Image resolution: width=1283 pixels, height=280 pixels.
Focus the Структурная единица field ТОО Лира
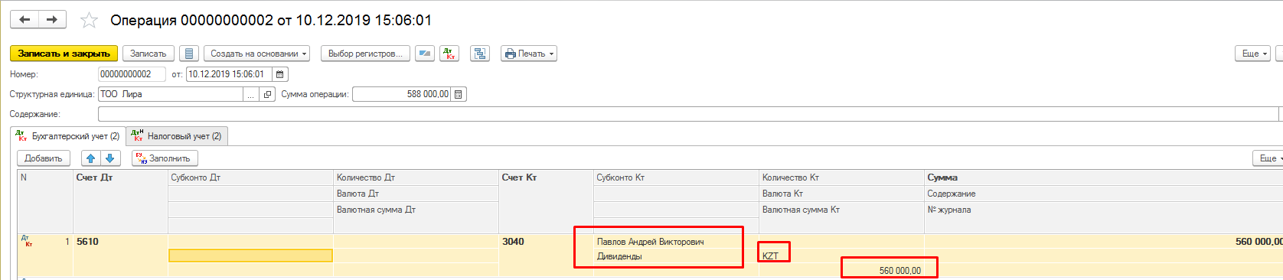pyautogui.click(x=171, y=94)
